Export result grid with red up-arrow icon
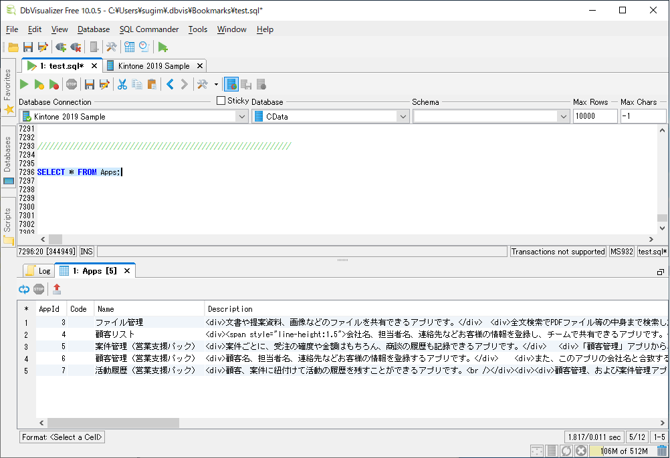 coord(57,289)
